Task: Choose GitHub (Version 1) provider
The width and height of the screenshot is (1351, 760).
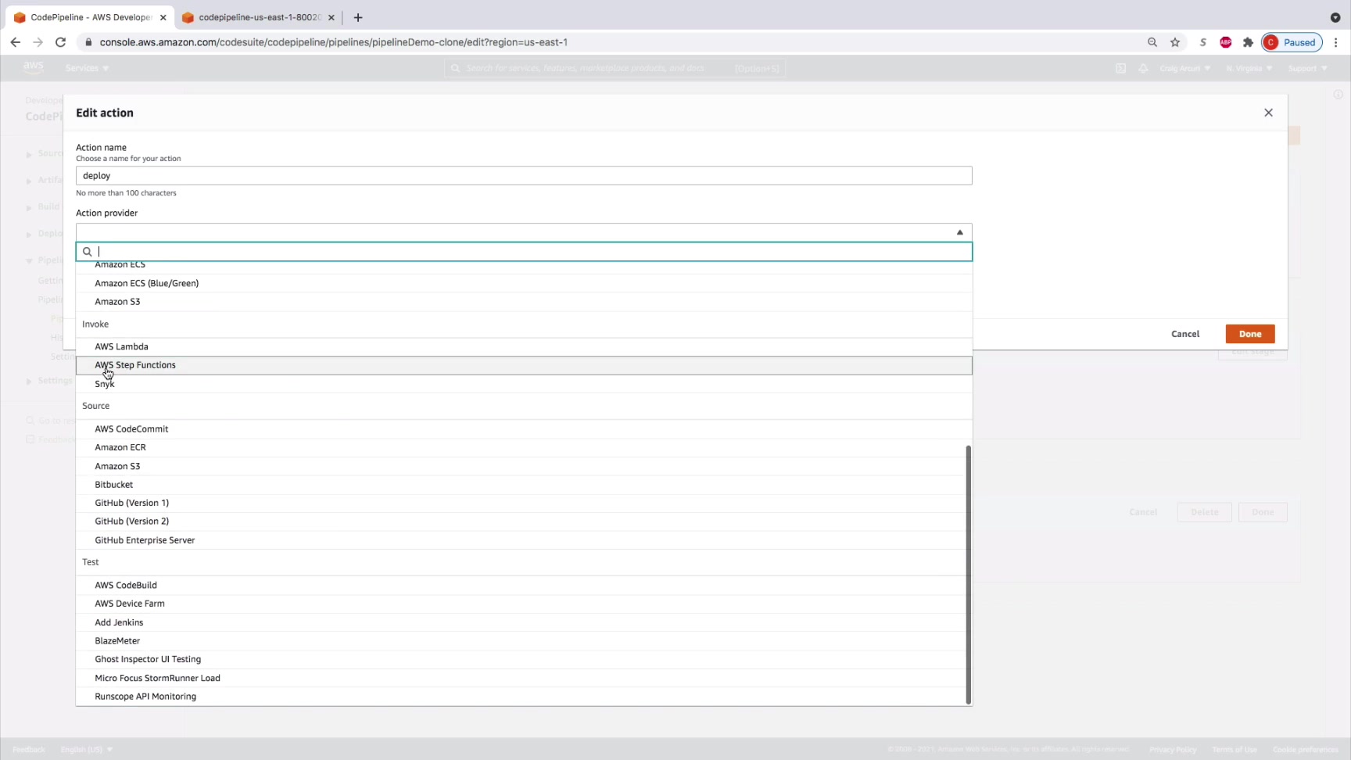Action: [524, 503]
